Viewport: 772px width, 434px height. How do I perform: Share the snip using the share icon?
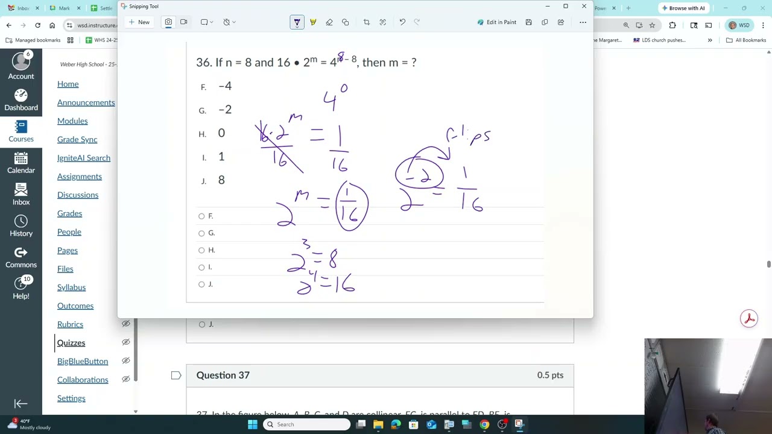[561, 22]
